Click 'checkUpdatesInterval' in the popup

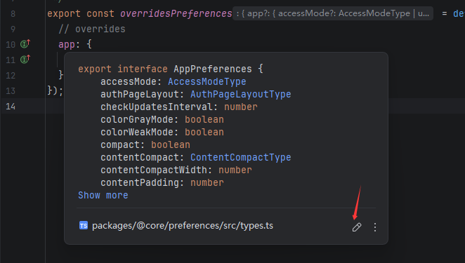click(156, 107)
